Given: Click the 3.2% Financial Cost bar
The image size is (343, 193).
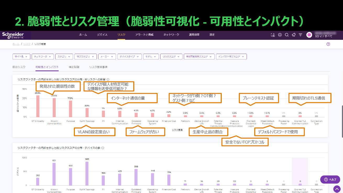Looking at the screenshot, I should click(x=169, y=115).
